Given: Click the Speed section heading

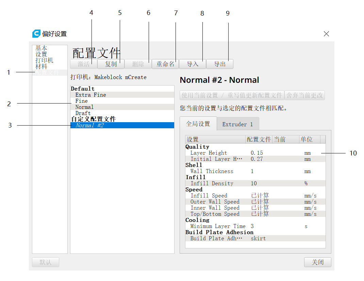Looking at the screenshot, I should coord(194,189).
